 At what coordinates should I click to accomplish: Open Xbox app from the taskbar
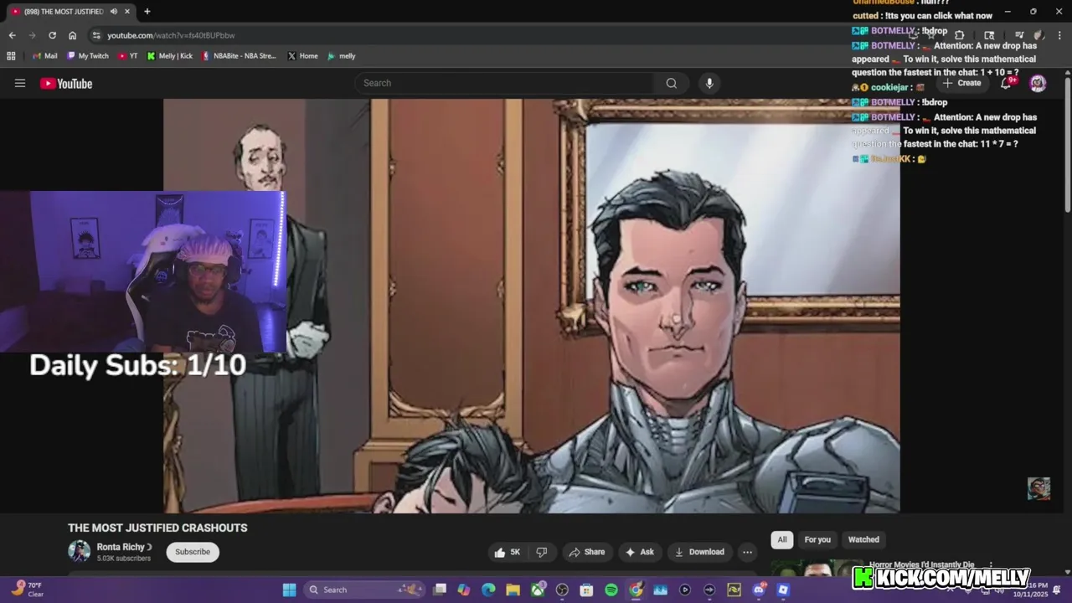[538, 590]
